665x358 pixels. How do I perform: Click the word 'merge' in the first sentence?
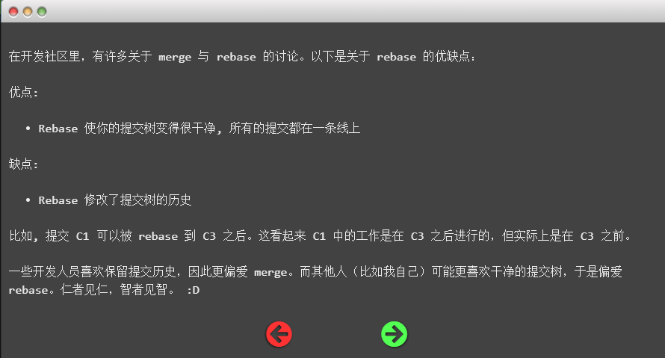175,57
